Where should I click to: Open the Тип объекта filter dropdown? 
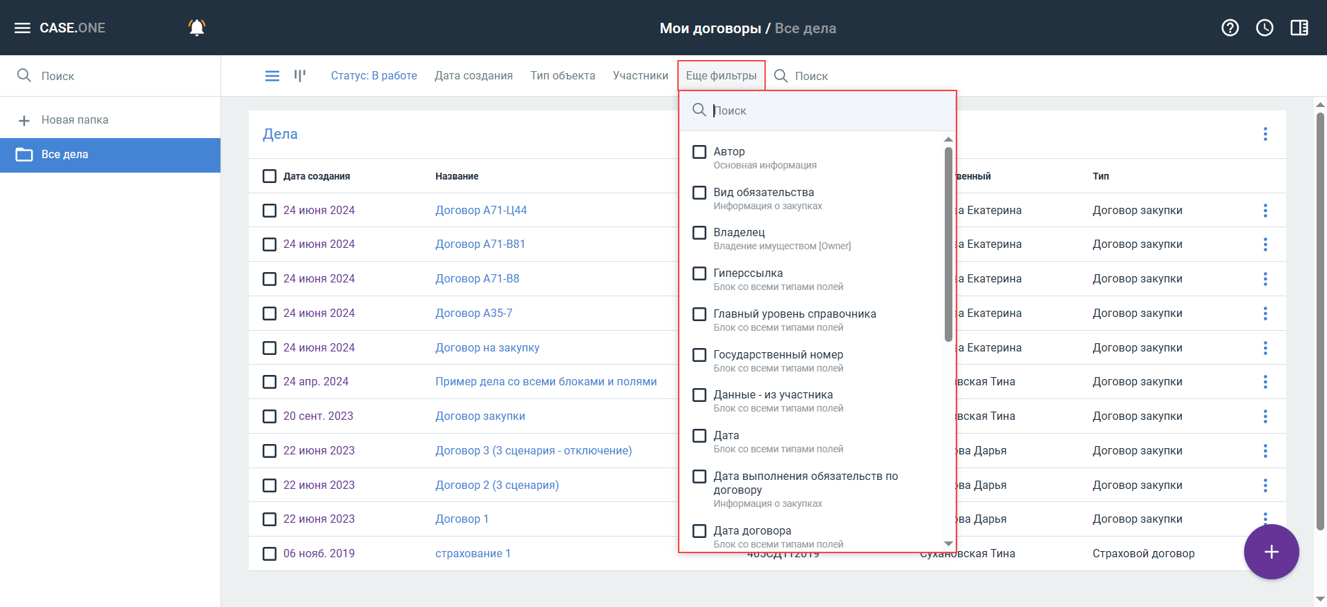[563, 76]
